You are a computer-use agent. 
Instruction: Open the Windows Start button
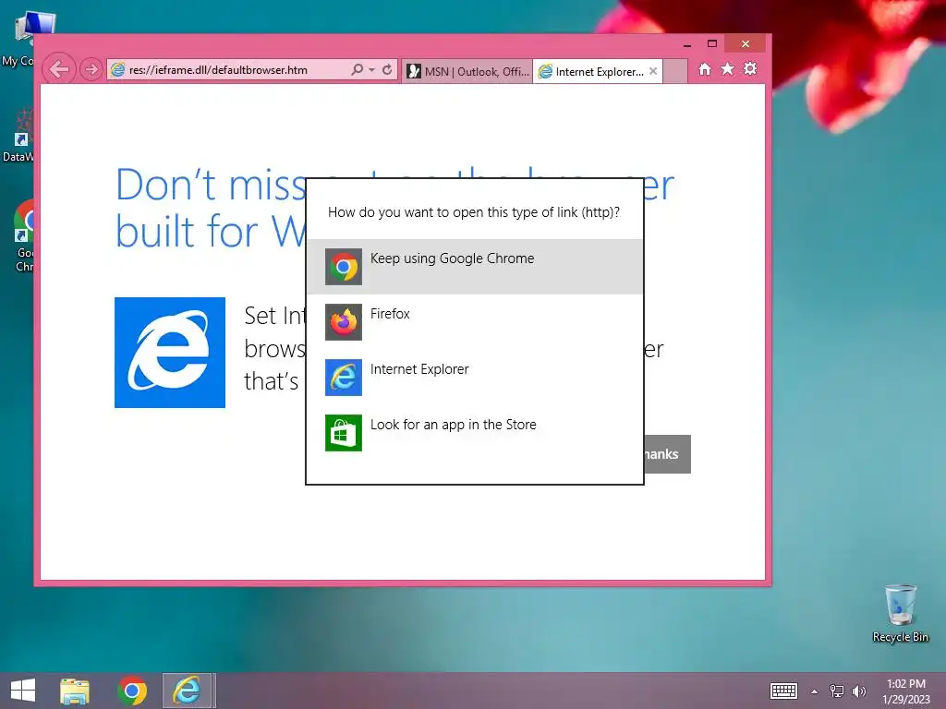click(23, 691)
